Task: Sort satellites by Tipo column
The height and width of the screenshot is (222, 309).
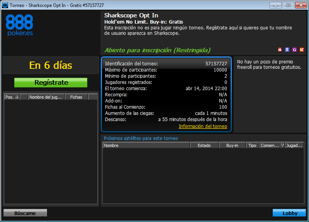Action: (x=253, y=145)
